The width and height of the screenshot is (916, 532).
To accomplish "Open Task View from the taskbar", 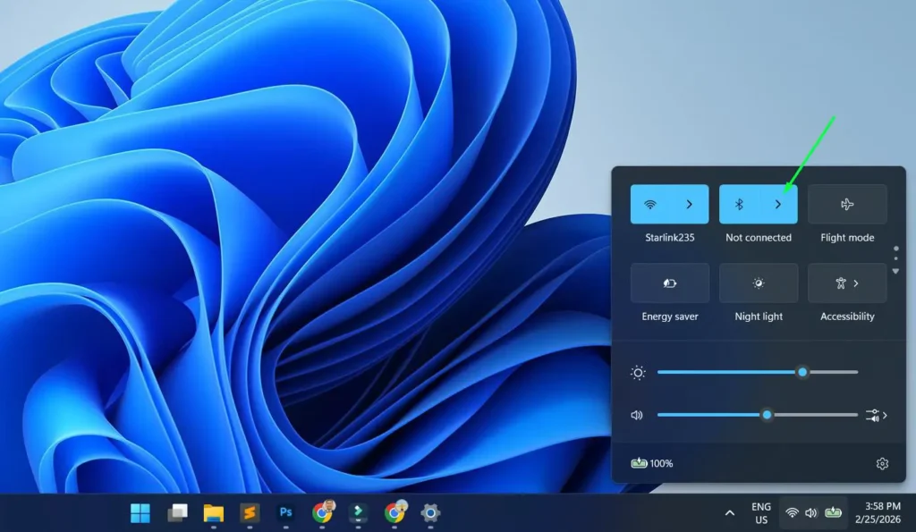I will pyautogui.click(x=176, y=513).
